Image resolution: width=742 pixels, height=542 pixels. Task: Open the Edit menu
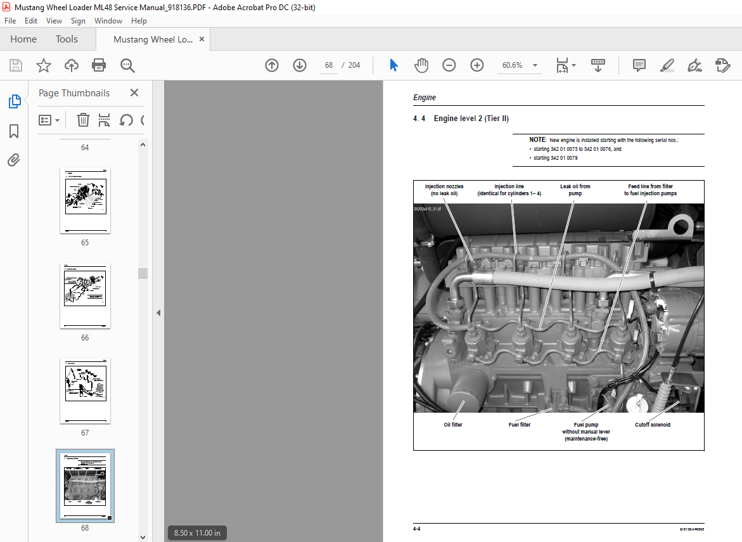click(31, 21)
